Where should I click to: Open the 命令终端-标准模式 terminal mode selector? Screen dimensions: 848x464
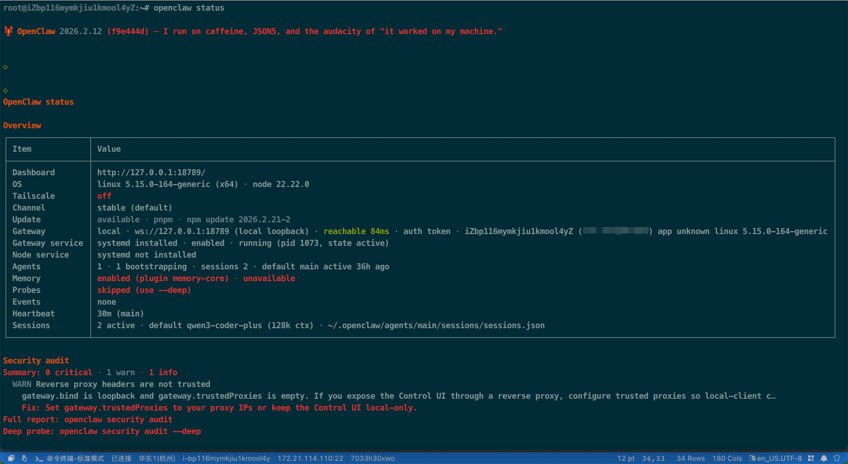pyautogui.click(x=75, y=458)
